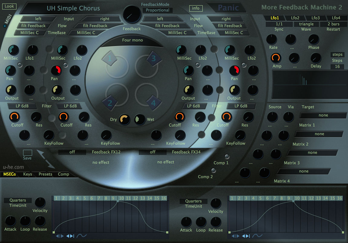Open the right MSEG Quarters TimeUnit selector
Screen dimensions: 348x243
click(x=193, y=201)
